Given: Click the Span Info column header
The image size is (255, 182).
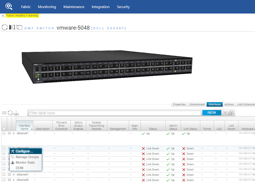Looking at the screenshot, I should [x=135, y=126].
